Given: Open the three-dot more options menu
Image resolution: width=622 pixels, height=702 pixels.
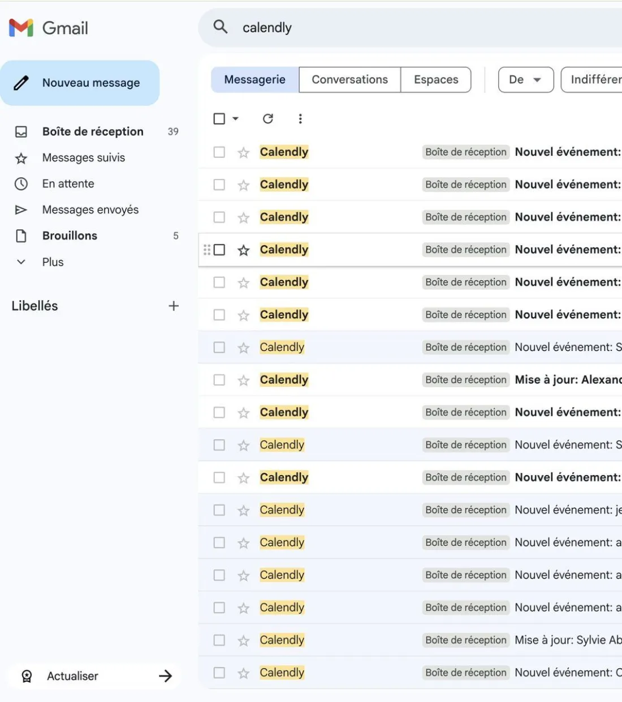Looking at the screenshot, I should coord(300,118).
